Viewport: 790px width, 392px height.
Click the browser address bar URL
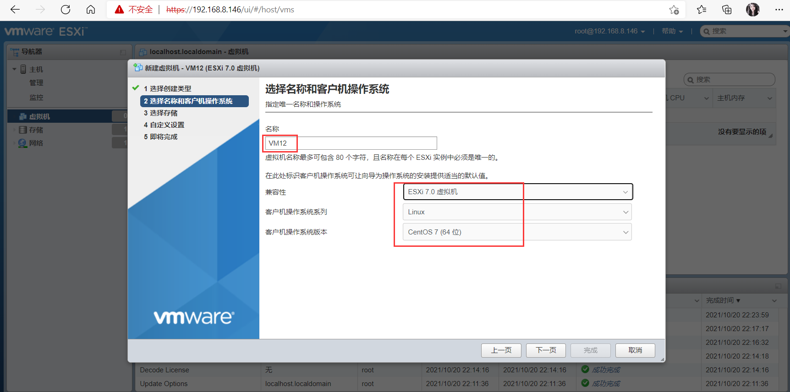coord(230,10)
